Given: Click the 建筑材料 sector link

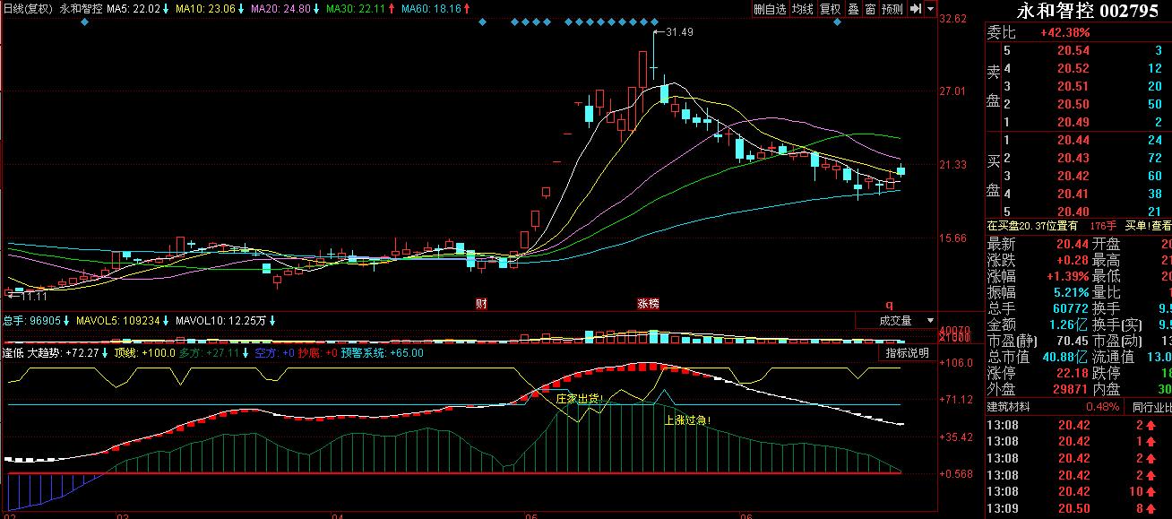Looking at the screenshot, I should pos(1008,408).
